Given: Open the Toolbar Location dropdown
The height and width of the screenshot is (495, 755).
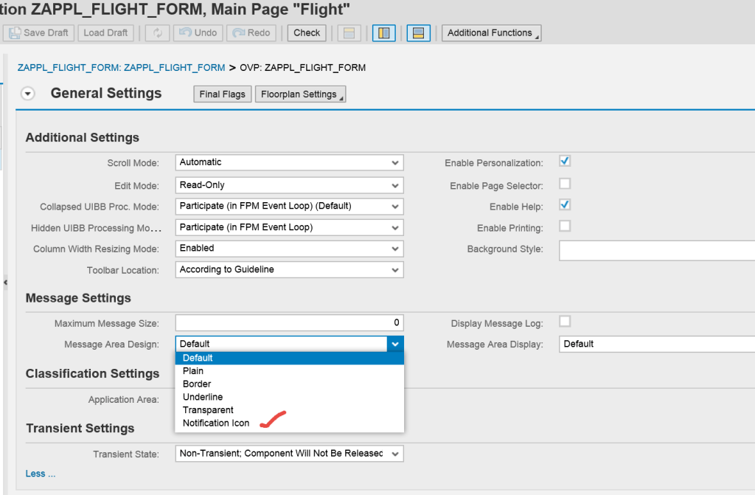Looking at the screenshot, I should click(289, 270).
